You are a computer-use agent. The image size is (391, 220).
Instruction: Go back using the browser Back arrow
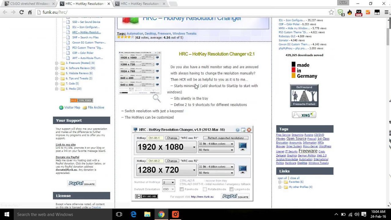(5, 12)
